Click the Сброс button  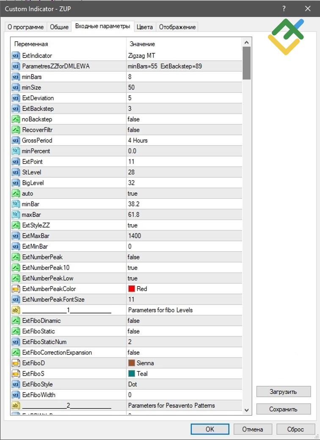(295, 429)
